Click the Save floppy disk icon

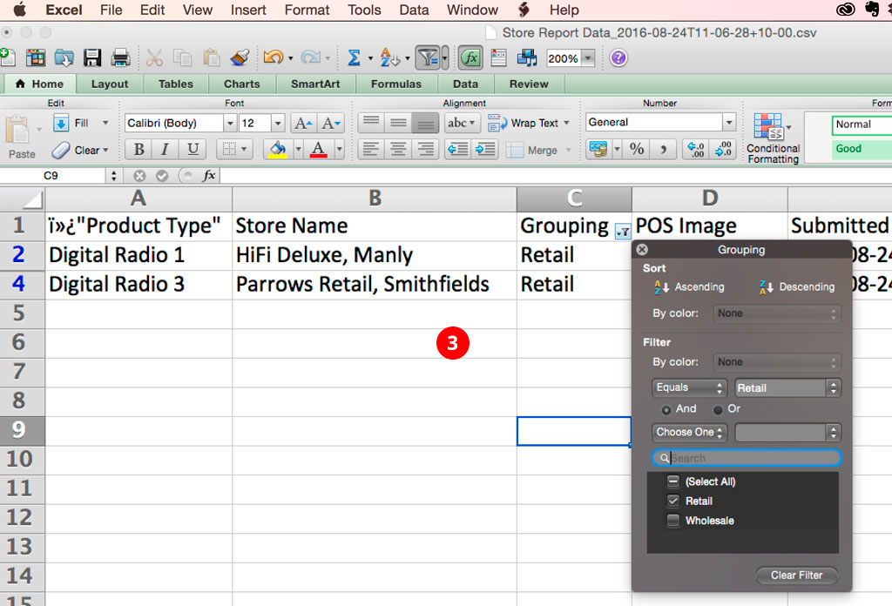(x=92, y=58)
